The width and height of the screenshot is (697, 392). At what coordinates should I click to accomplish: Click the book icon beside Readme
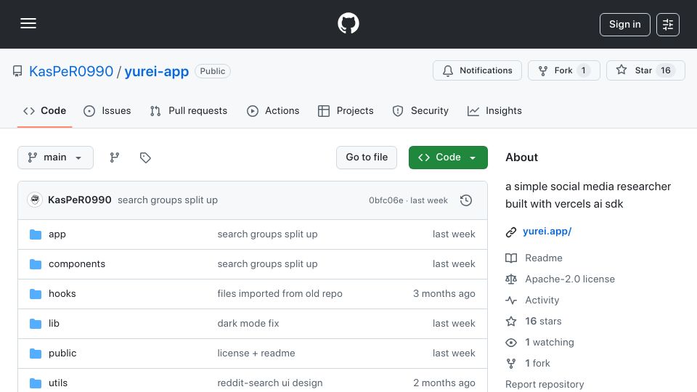[x=511, y=258]
